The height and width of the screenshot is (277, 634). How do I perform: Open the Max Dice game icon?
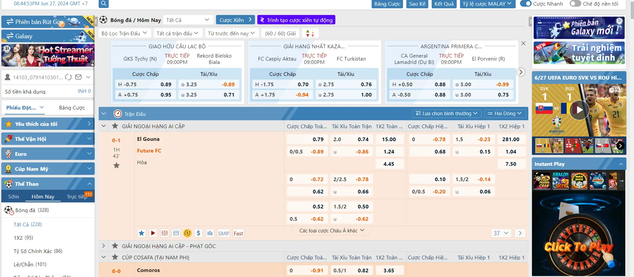tap(579, 181)
